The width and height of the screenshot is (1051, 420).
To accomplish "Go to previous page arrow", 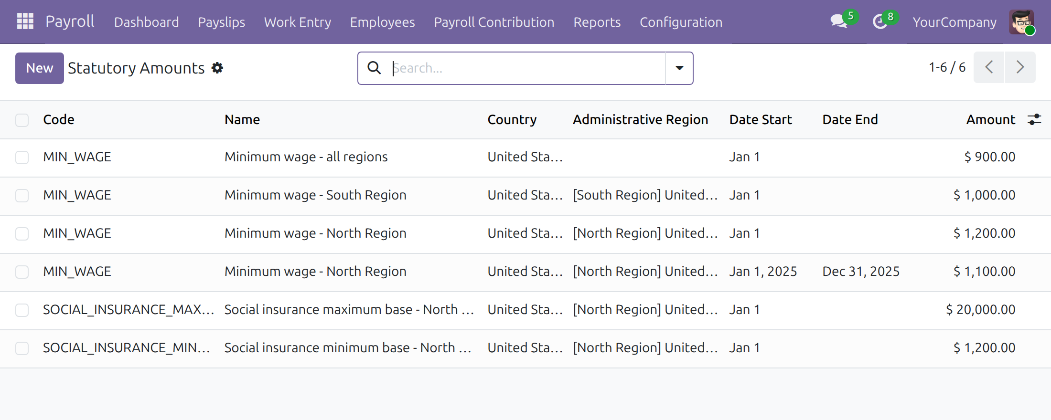I will (x=989, y=67).
